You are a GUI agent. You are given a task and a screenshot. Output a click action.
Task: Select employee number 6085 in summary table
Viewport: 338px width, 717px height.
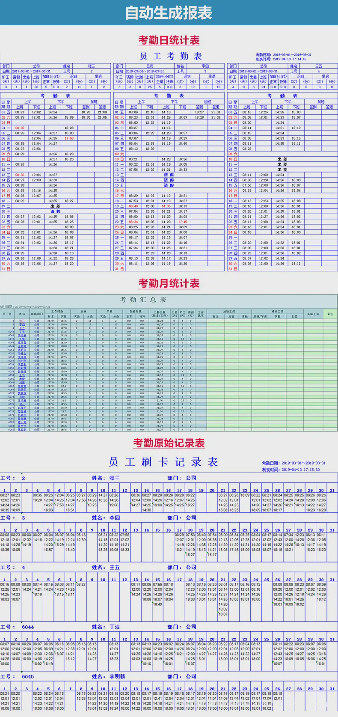pyautogui.click(x=11, y=429)
